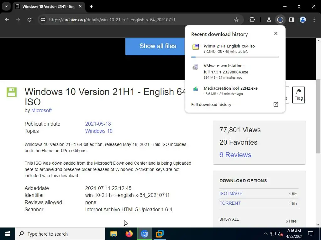Click the VMware-workstation installer file icon

point(196,67)
